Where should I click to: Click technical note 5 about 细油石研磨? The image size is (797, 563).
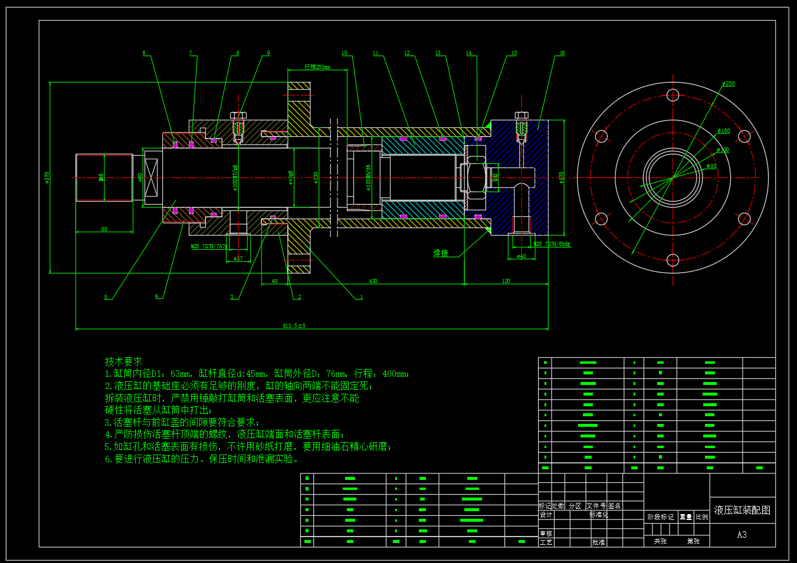pos(248,447)
